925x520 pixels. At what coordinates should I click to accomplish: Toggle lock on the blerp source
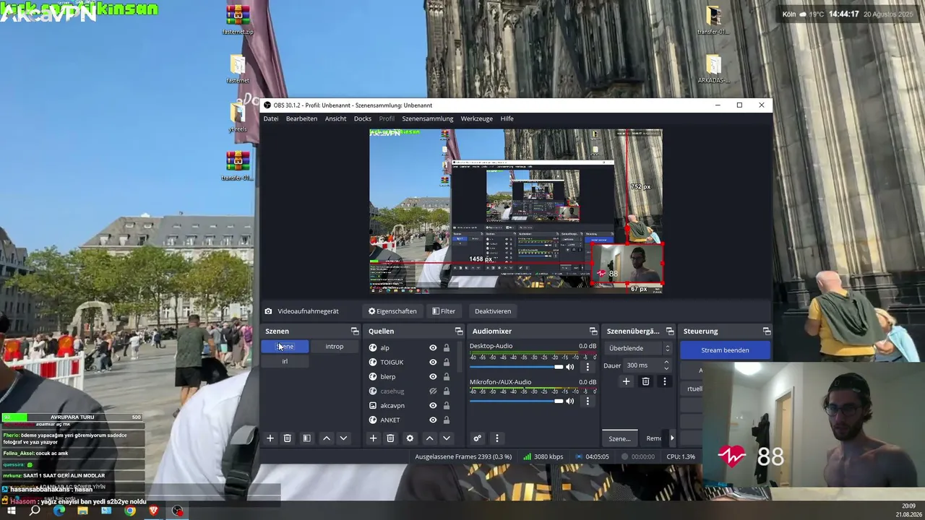(x=447, y=376)
